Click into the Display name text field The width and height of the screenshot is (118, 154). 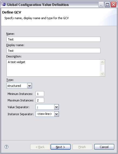53,51
